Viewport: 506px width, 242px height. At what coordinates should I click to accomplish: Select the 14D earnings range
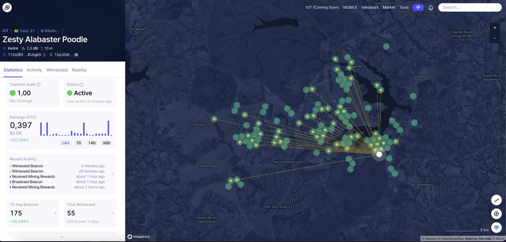(x=92, y=143)
